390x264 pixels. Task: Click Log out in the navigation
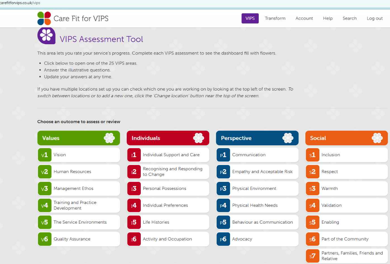(x=375, y=18)
